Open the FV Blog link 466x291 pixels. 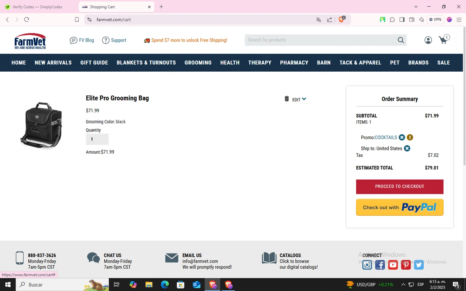pyautogui.click(x=82, y=40)
